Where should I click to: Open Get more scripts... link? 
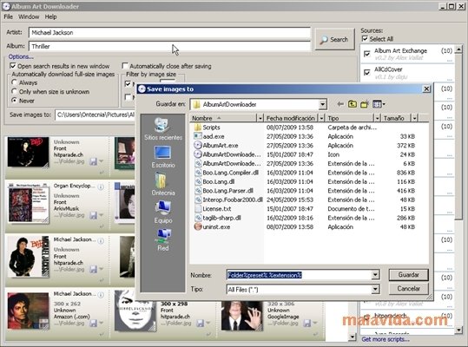(386, 339)
